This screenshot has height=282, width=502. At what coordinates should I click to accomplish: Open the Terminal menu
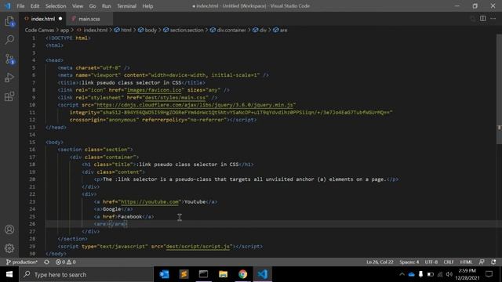pos(126,6)
